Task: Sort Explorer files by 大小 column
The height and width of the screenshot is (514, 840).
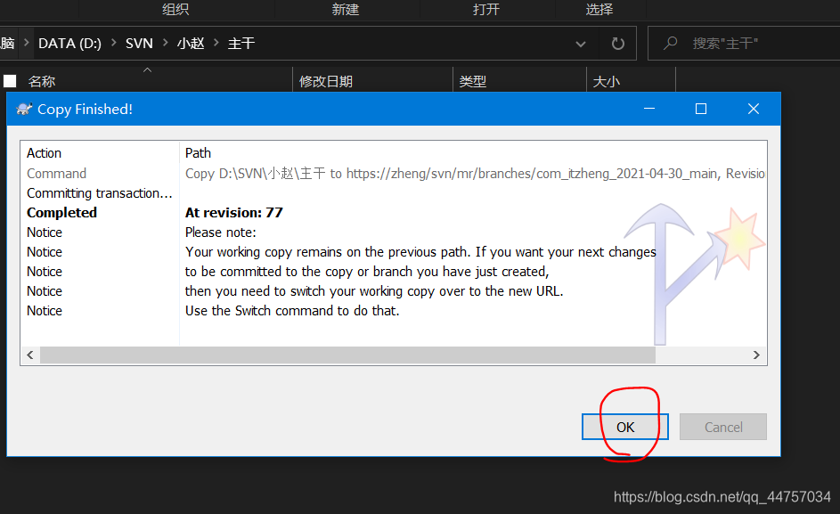Action: click(x=607, y=81)
